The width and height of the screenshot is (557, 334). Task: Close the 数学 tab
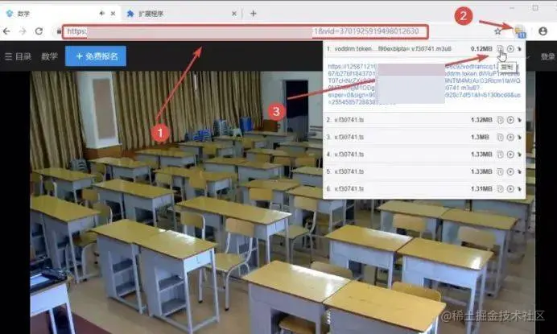click(x=113, y=14)
